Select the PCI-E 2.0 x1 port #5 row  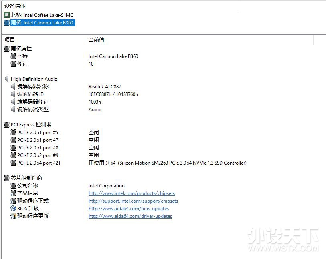pyautogui.click(x=38, y=132)
